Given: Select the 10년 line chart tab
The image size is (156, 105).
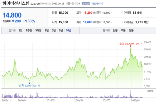Looking at the screenshot, I should pyautogui.click(x=69, y=31).
